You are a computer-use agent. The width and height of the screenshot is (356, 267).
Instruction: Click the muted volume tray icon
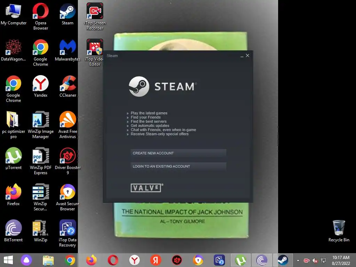click(315, 260)
